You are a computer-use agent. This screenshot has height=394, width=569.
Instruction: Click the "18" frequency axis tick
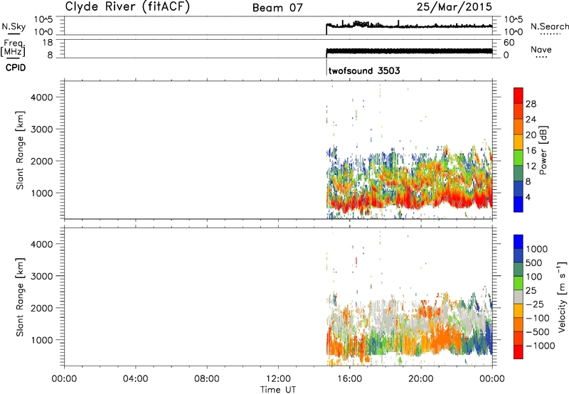click(x=48, y=43)
